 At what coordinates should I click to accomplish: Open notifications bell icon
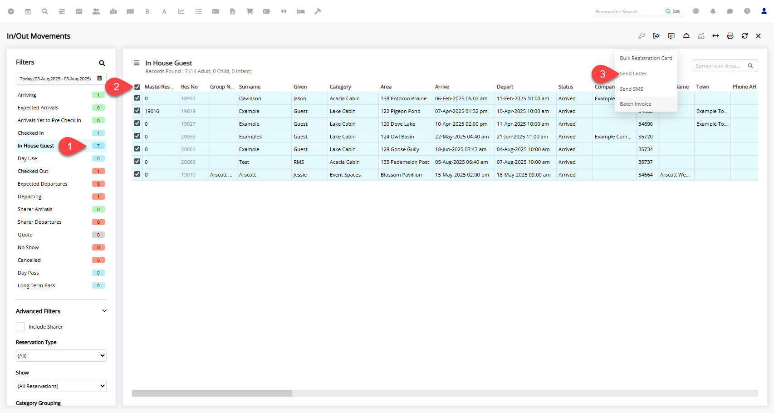(713, 11)
